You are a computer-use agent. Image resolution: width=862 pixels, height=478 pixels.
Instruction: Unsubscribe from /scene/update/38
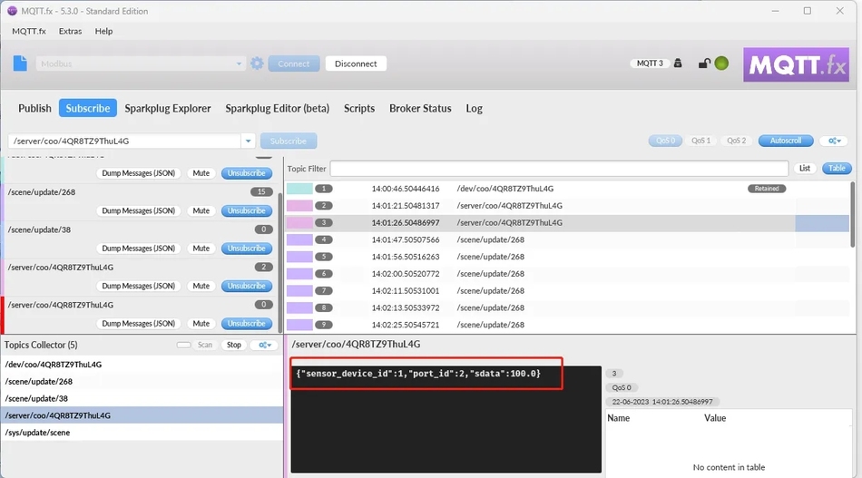point(246,249)
